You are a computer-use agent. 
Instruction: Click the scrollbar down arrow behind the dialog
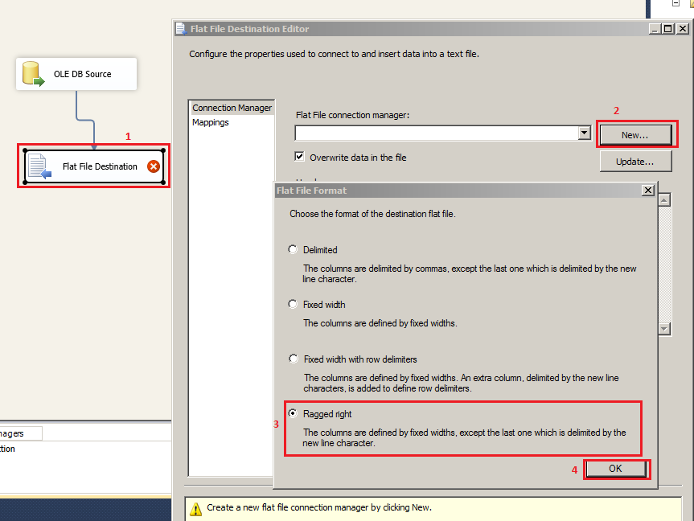click(x=664, y=329)
